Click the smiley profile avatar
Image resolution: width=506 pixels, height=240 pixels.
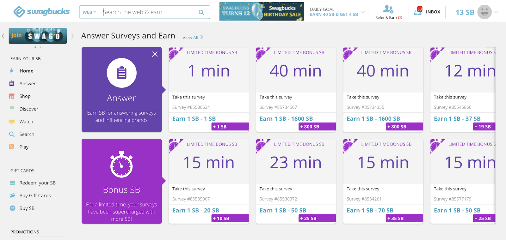484,12
